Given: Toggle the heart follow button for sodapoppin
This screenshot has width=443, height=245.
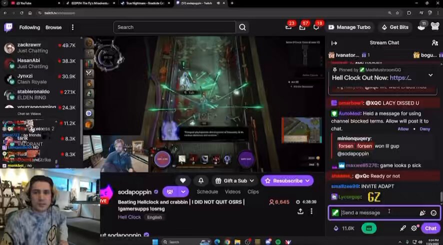Looking at the screenshot, I should click(x=183, y=180).
